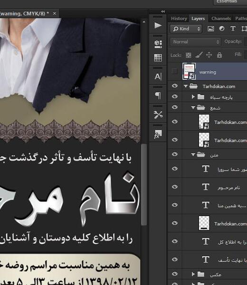Click the canvas scroll up arrow
Screen dimensions: 247x285
tap(144, 22)
